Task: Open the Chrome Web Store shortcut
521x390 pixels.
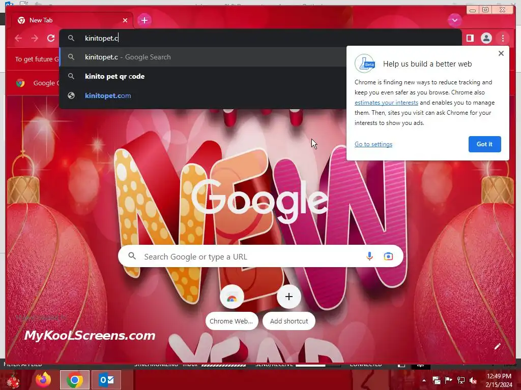Action: pyautogui.click(x=232, y=297)
